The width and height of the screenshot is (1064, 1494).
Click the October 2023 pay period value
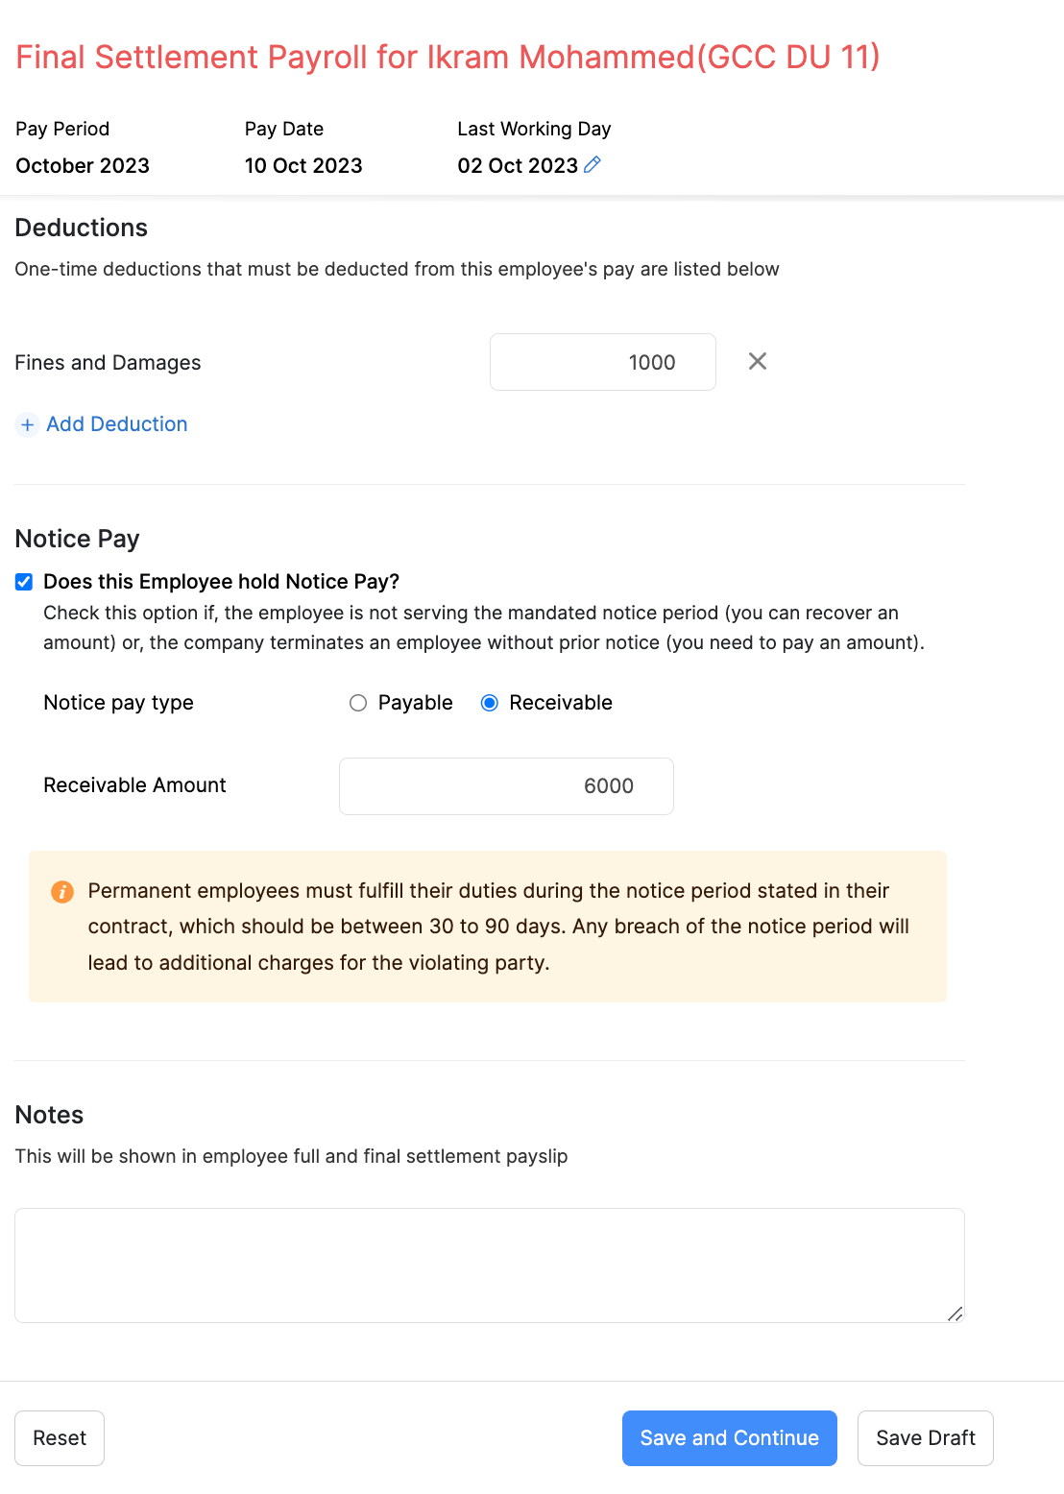pos(83,165)
